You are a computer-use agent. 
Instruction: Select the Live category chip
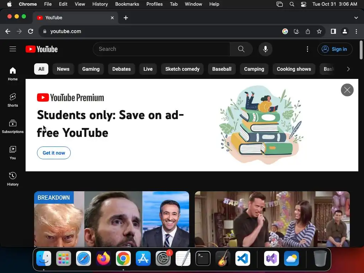click(148, 69)
